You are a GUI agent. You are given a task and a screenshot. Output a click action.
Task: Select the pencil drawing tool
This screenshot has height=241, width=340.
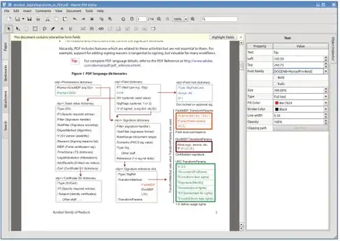coord(53,28)
